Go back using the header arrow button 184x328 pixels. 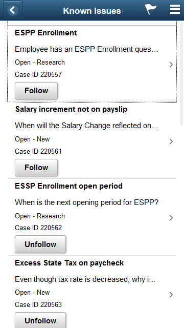tap(12, 10)
